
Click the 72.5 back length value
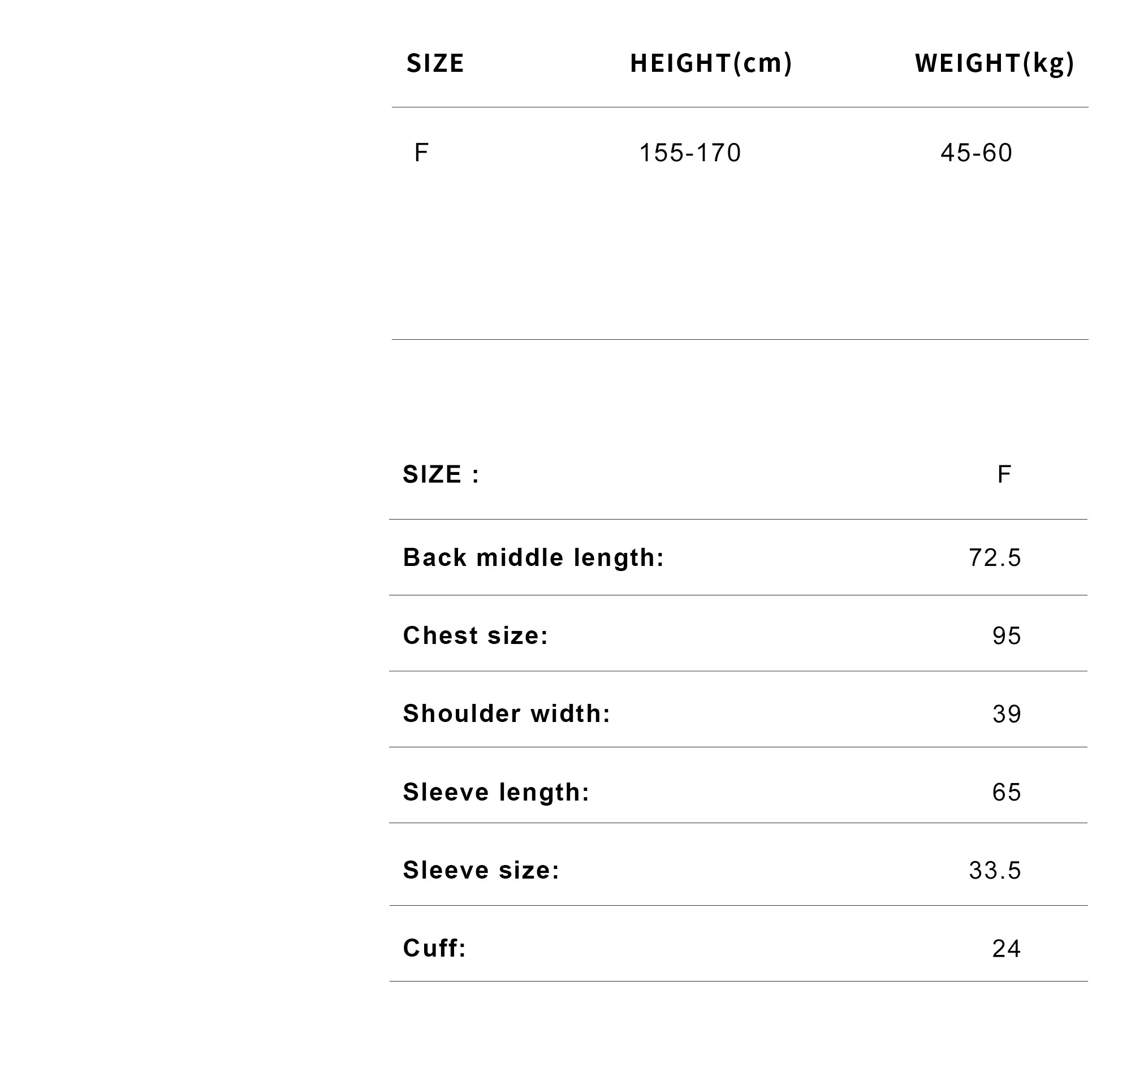pyautogui.click(x=995, y=558)
